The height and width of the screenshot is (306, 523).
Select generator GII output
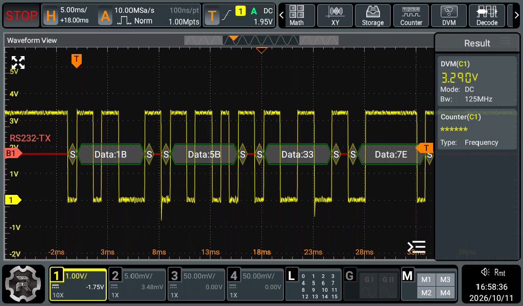click(388, 286)
